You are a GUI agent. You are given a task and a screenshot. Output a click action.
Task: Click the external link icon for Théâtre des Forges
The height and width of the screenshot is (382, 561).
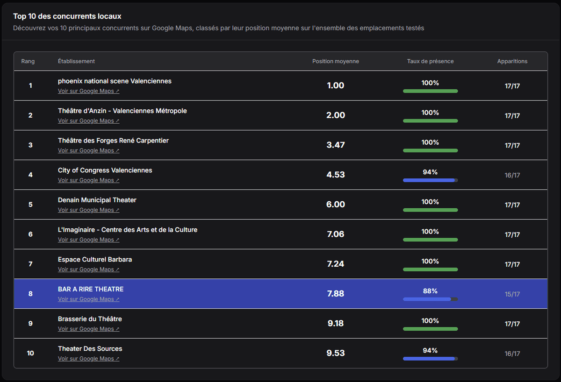click(x=117, y=150)
